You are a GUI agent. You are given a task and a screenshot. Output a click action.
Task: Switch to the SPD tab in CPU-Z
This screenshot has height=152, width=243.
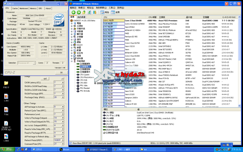(x=40, y=8)
